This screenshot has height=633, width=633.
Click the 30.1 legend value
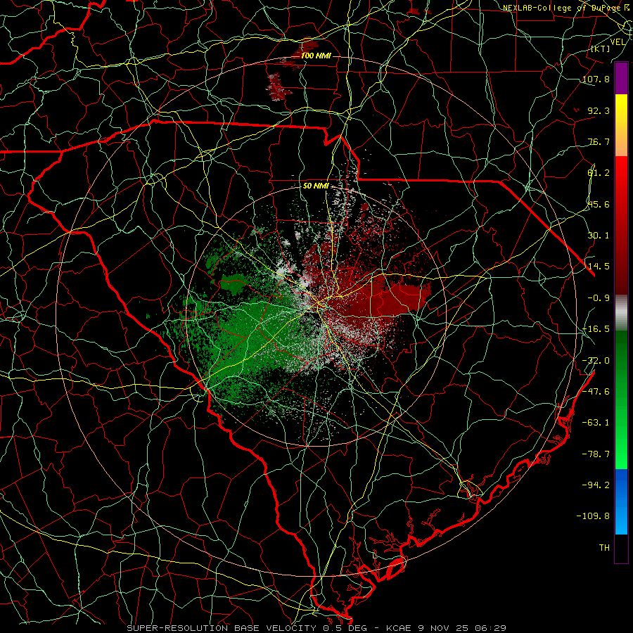[x=599, y=236]
